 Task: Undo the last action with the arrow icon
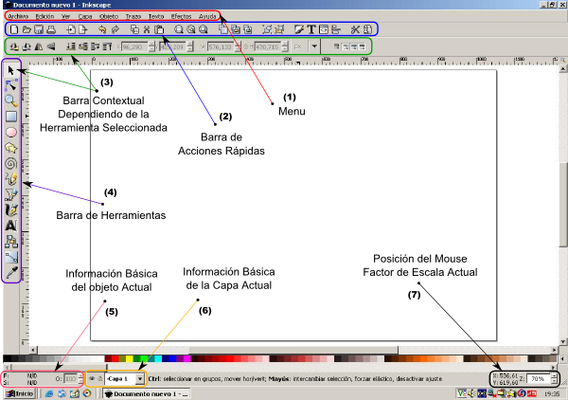[x=102, y=29]
